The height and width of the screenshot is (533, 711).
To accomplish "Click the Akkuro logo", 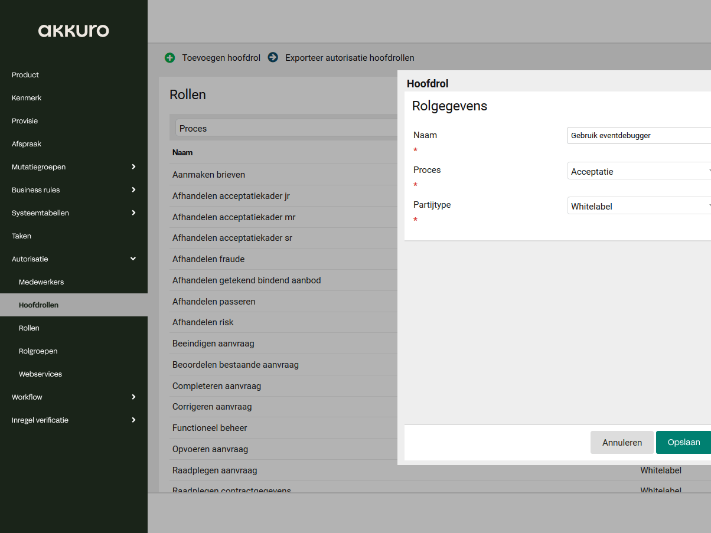I will tap(73, 31).
